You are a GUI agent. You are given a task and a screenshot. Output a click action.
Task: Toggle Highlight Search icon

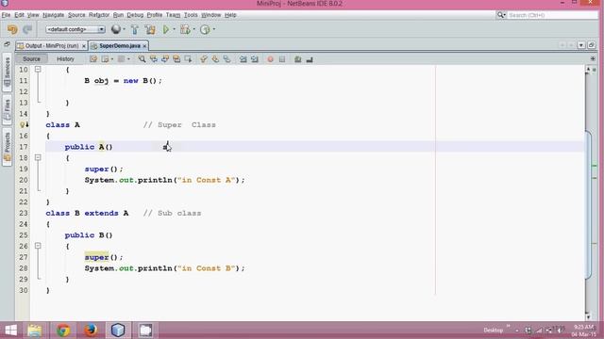pos(176,59)
